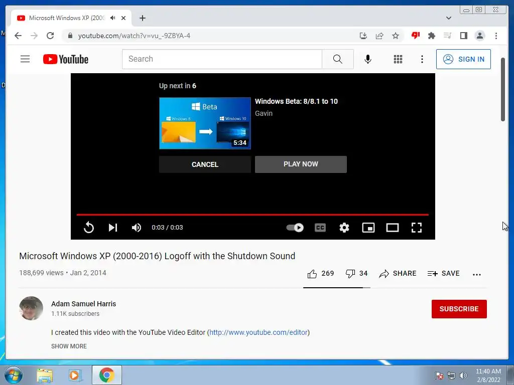Toggle closed captions CC button
The image size is (514, 385).
click(320, 227)
